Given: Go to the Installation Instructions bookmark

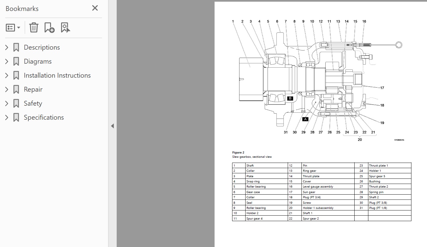Looking at the screenshot, I should click(57, 76).
